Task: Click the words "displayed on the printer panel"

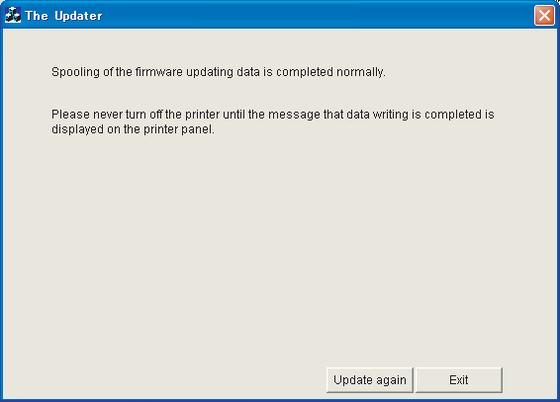Action: coord(133,129)
